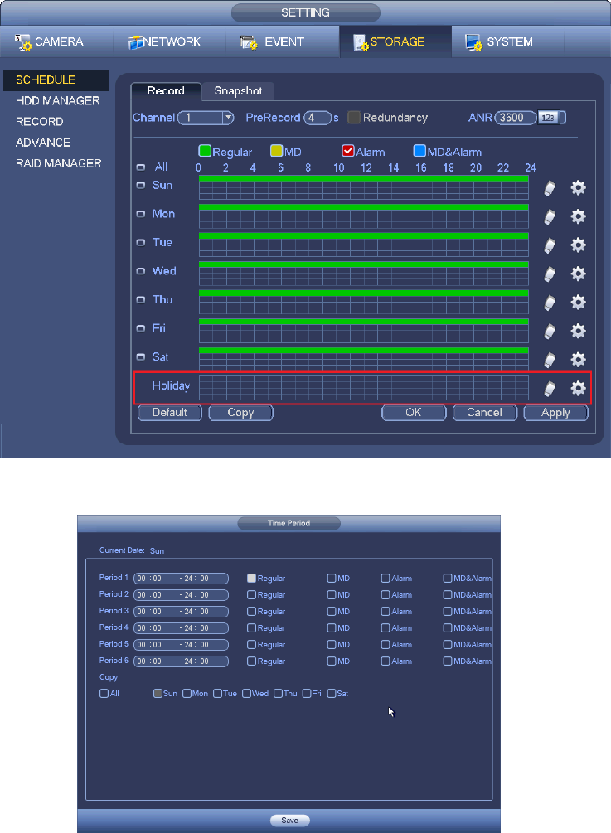
Task: Select HDD MANAGER in the sidebar
Action: click(x=57, y=101)
